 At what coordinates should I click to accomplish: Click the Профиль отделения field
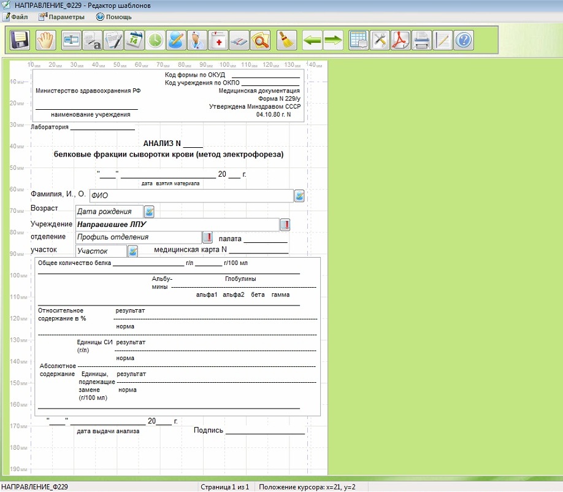(139, 237)
